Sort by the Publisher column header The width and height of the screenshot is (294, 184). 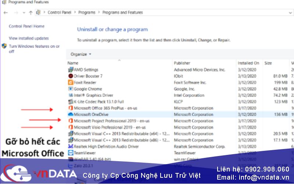pos(182,63)
